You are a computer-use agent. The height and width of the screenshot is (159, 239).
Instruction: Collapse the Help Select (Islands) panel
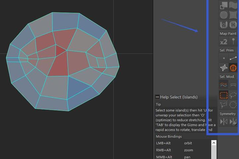pyautogui.click(x=157, y=97)
